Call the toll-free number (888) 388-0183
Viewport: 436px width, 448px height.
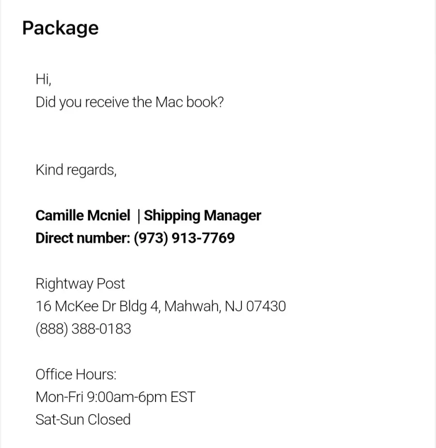83,329
